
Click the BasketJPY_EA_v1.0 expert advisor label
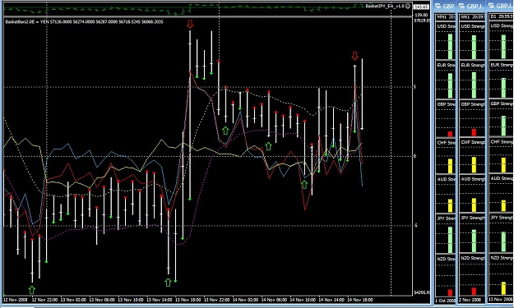pyautogui.click(x=385, y=6)
